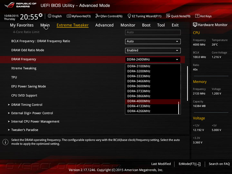Select Xtreme Tweaking setting

(24, 68)
